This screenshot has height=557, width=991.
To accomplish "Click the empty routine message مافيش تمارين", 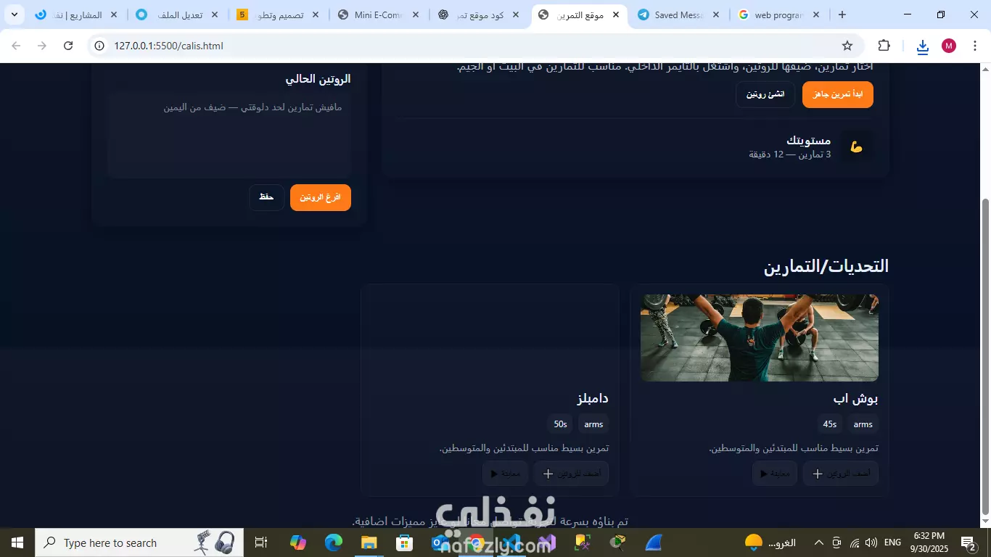I will pyautogui.click(x=252, y=107).
